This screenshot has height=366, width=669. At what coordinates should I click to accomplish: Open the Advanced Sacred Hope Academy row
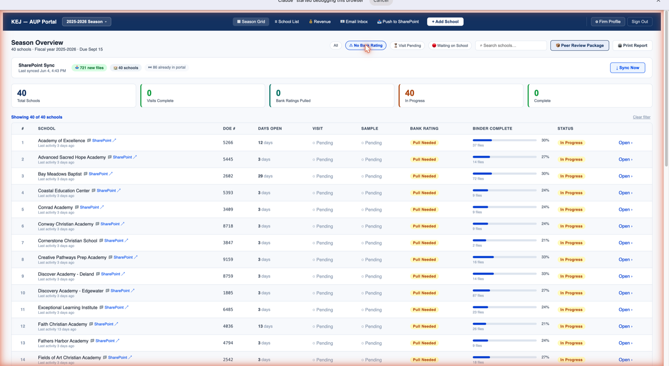coord(625,160)
